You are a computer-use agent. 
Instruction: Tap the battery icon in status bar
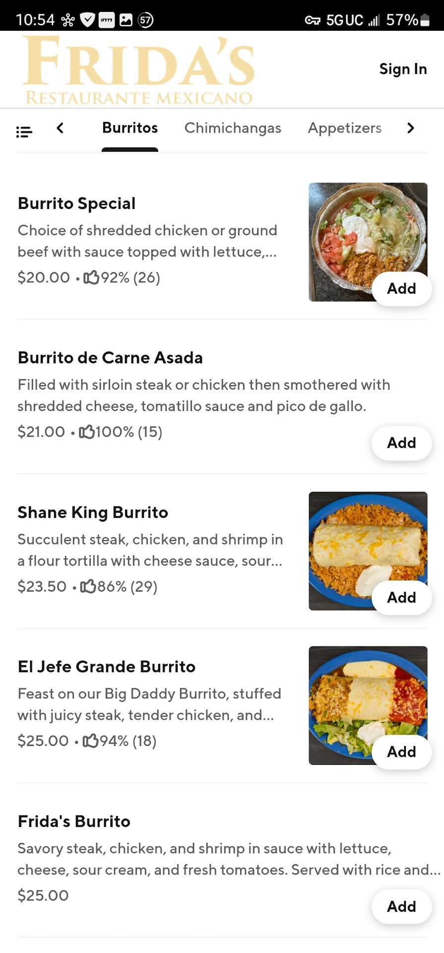[x=425, y=20]
